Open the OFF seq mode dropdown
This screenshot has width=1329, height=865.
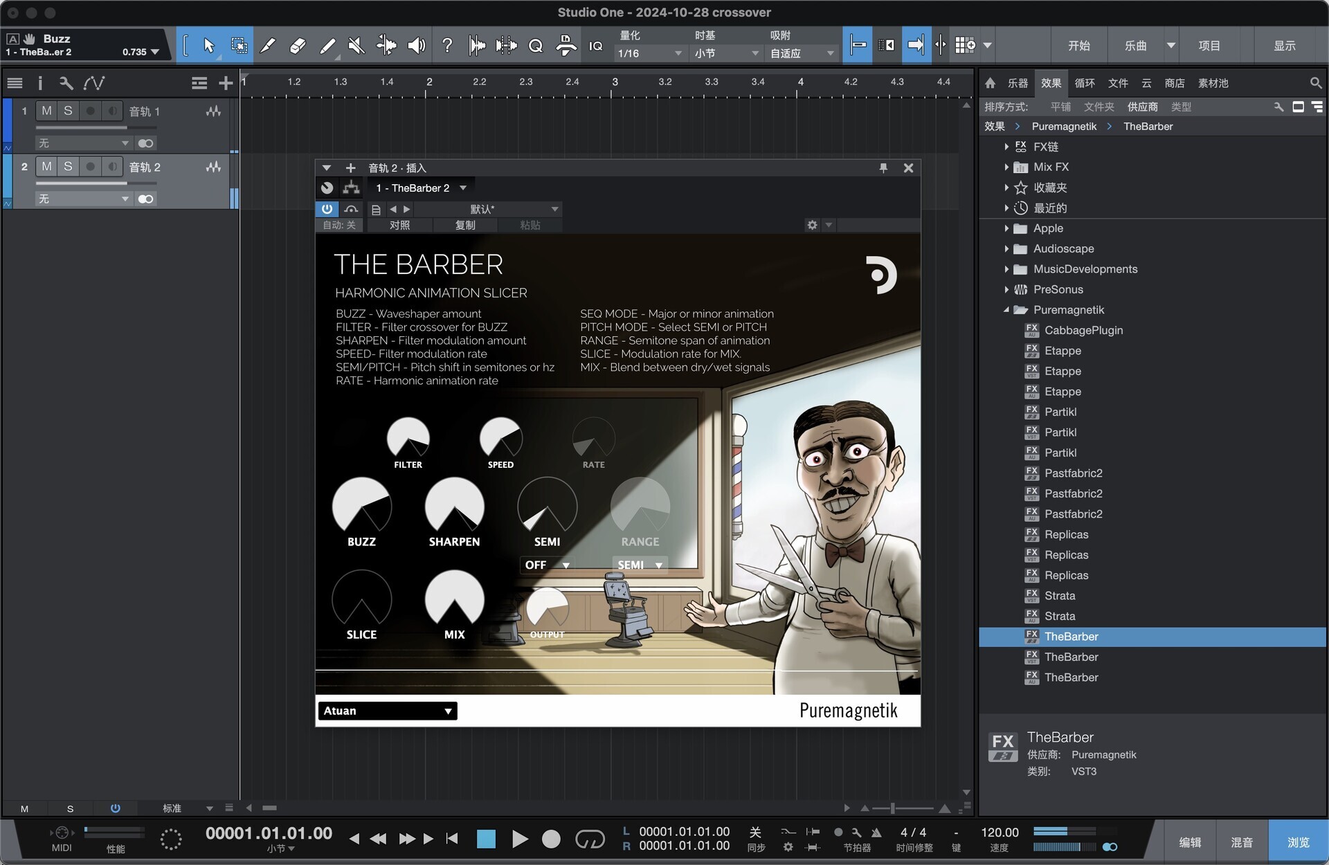click(x=547, y=565)
